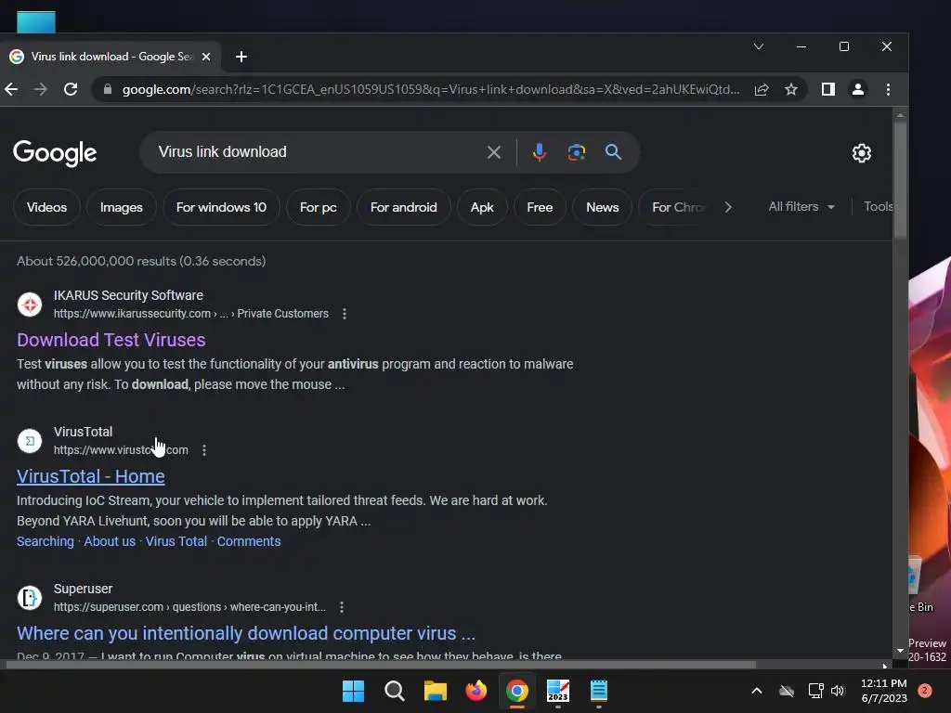
Task: Open Windows Start menu
Action: tap(353, 691)
